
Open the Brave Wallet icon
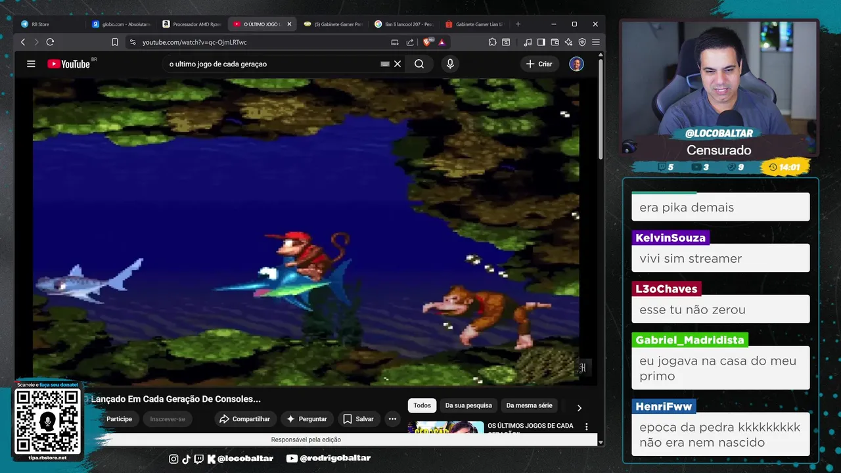point(555,42)
